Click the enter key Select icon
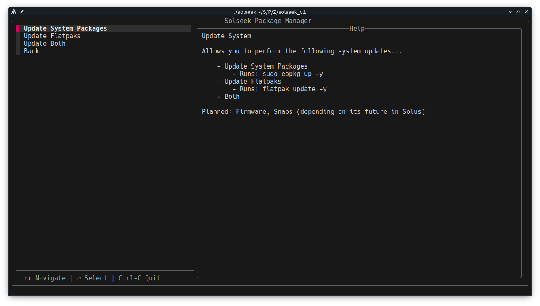Image resolution: width=540 pixels, height=306 pixels. pos(79,278)
